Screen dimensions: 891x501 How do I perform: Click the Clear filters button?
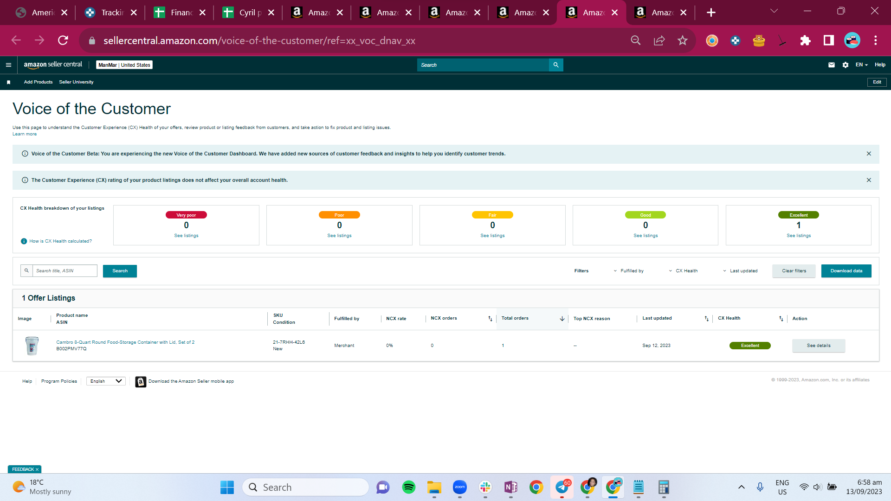click(794, 271)
